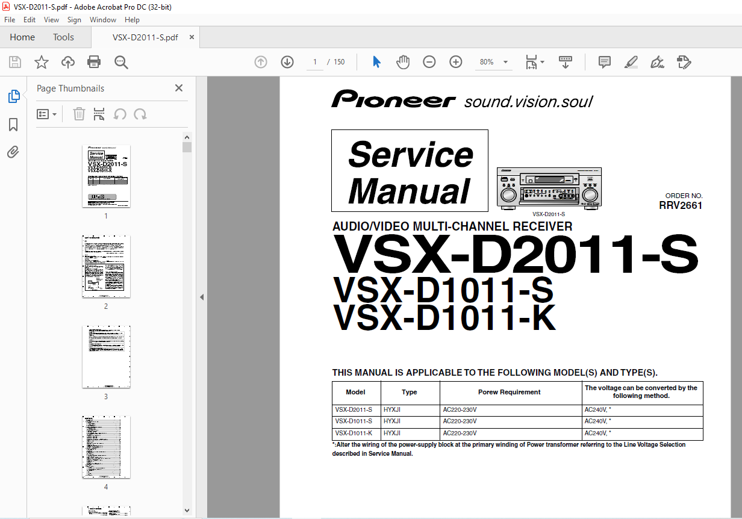Viewport: 742px width, 519px height.
Task: Rotate pages counterclockwise in the thumbnails panel
Action: (120, 114)
